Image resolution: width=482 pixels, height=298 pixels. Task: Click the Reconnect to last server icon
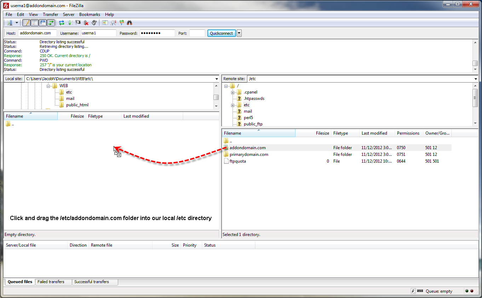[94, 23]
